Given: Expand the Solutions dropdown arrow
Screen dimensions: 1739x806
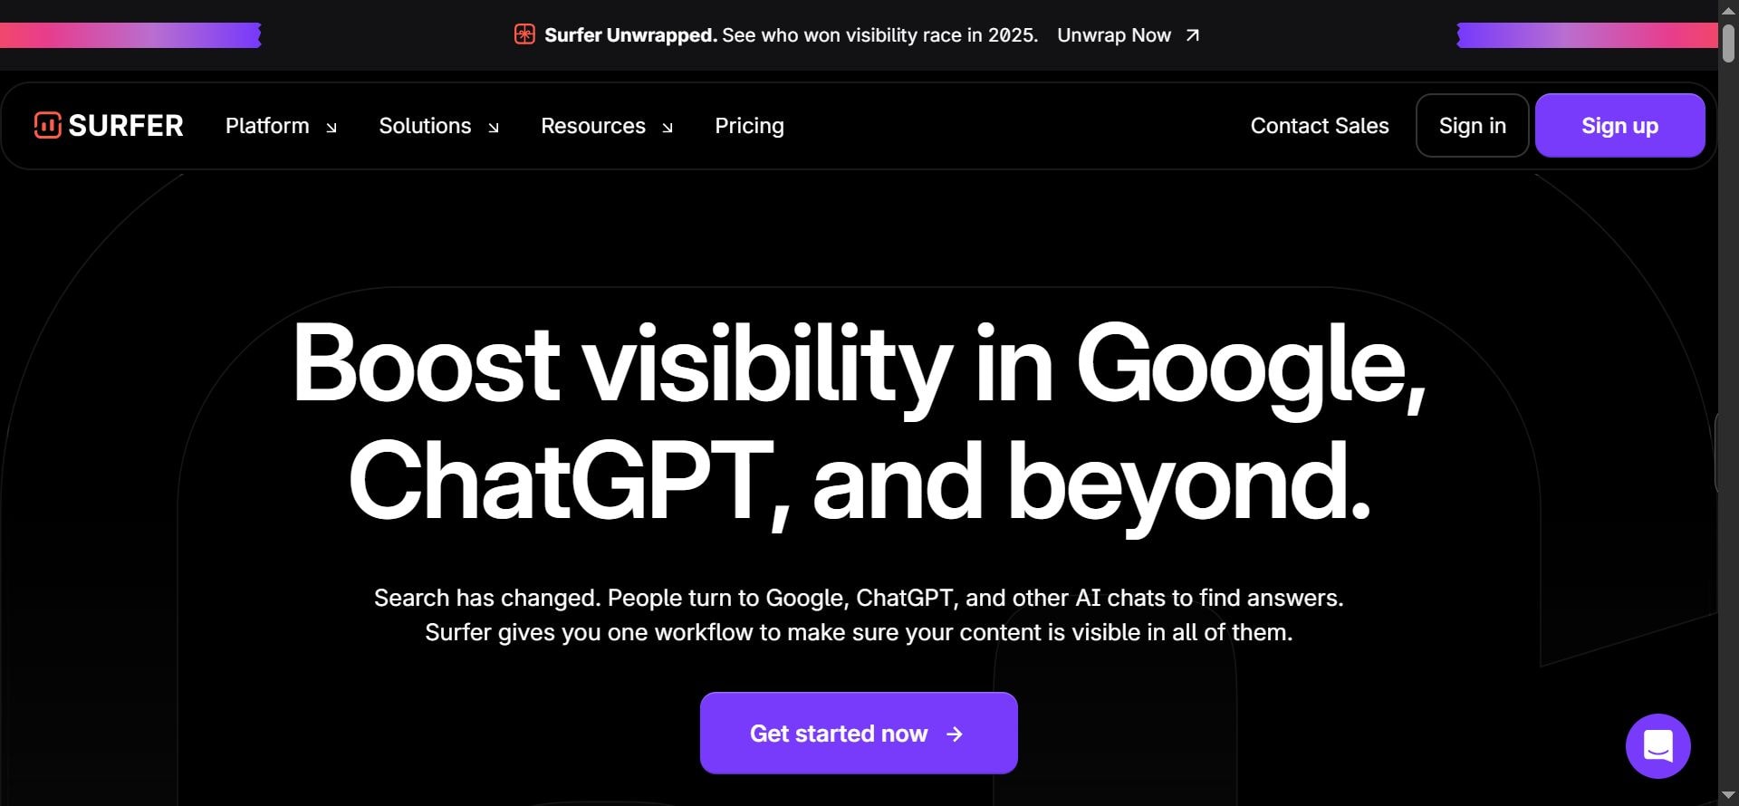Looking at the screenshot, I should point(494,128).
